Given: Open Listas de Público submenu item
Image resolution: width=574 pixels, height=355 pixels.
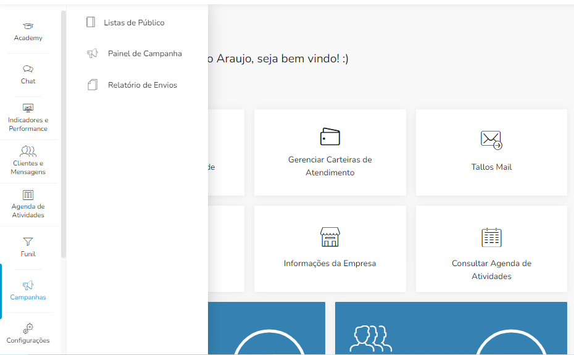Looking at the screenshot, I should (x=134, y=23).
